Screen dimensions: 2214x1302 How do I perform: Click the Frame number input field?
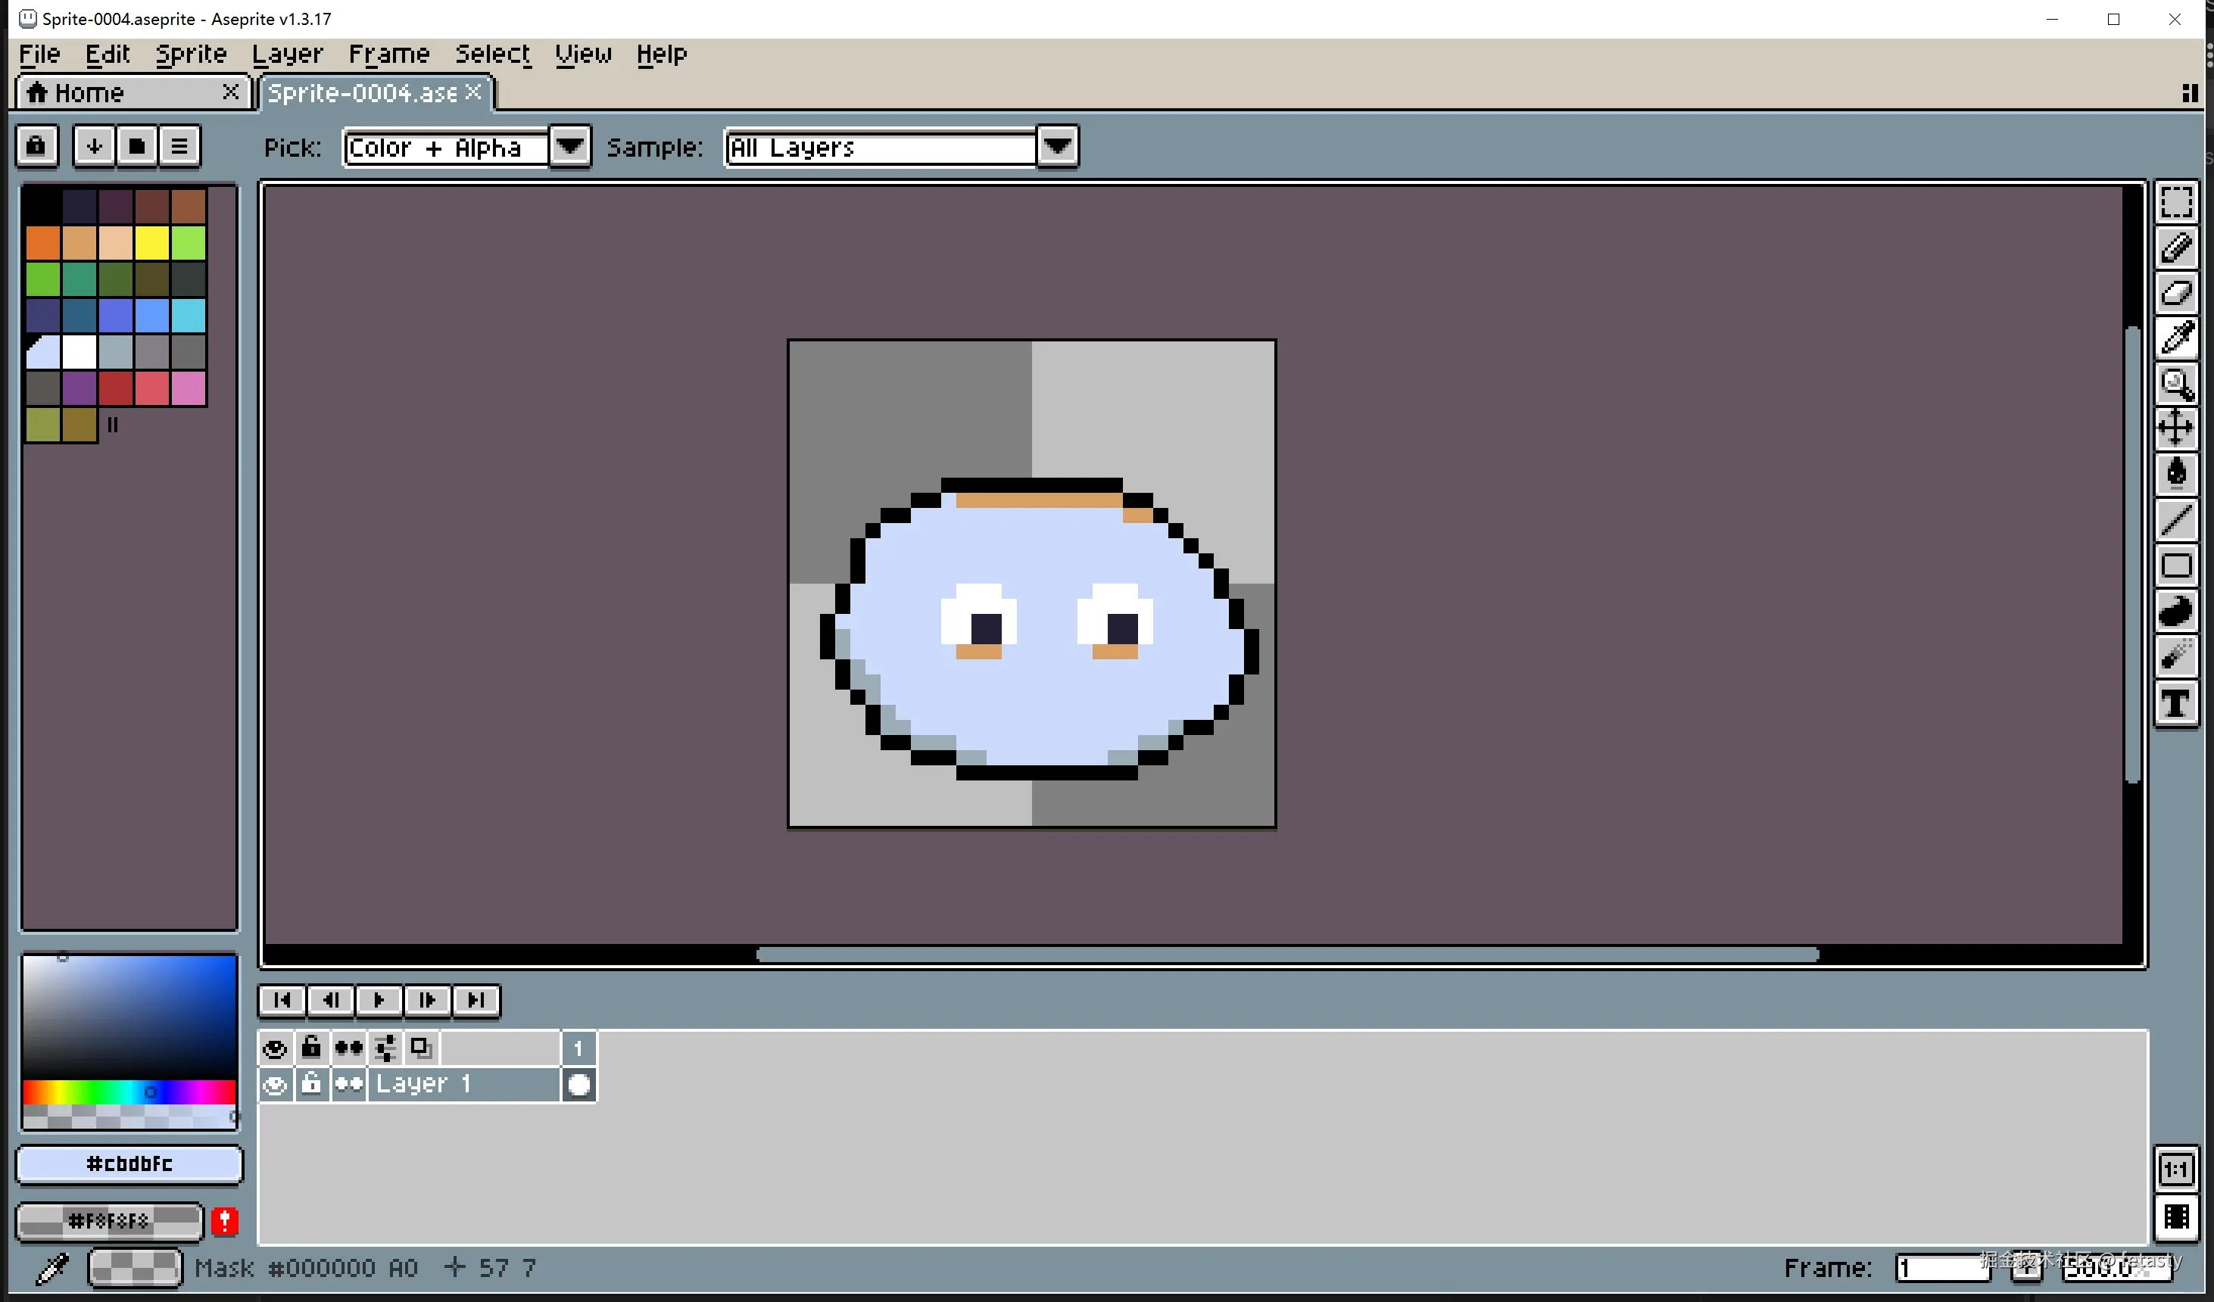(x=1940, y=1268)
